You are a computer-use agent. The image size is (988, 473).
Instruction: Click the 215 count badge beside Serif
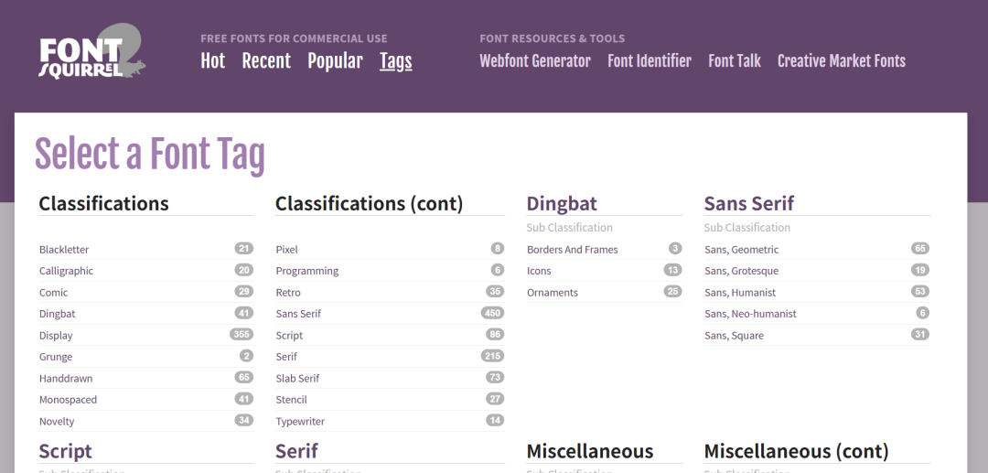click(x=492, y=356)
